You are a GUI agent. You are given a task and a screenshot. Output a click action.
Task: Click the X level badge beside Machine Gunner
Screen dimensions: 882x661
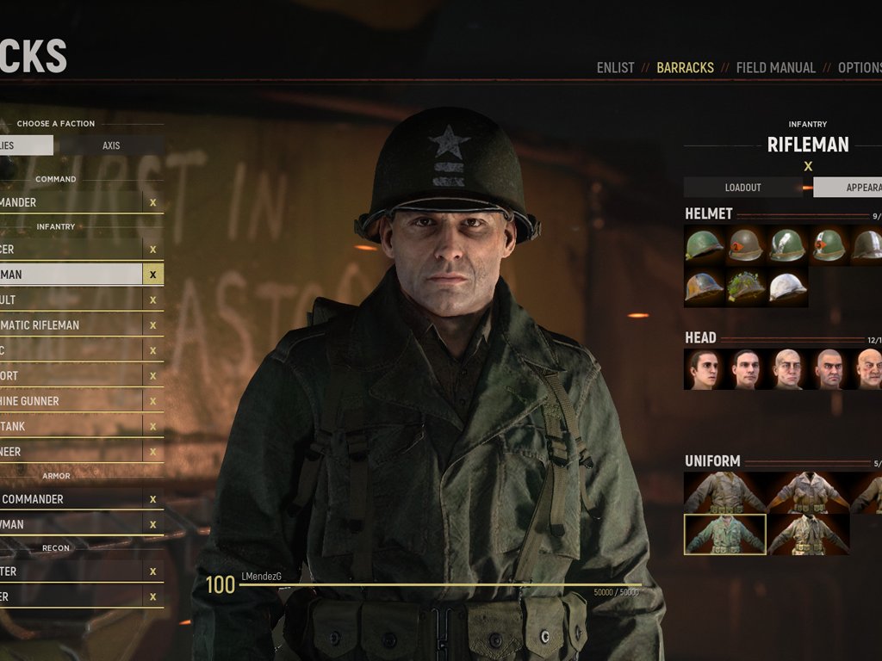click(152, 401)
